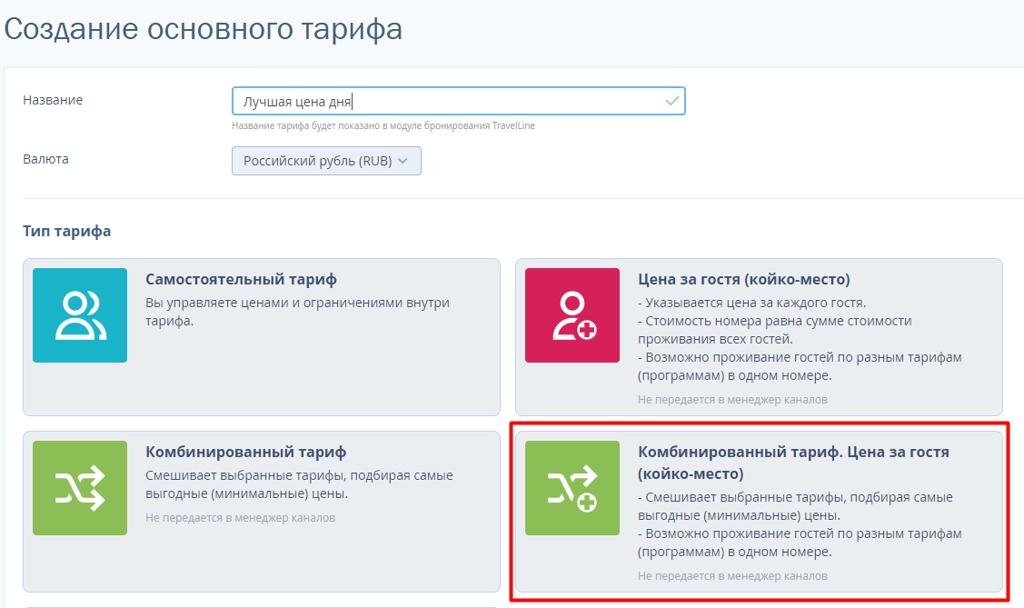1024x608 pixels.
Task: Select the Комбинированный тариф card
Action: (x=262, y=512)
